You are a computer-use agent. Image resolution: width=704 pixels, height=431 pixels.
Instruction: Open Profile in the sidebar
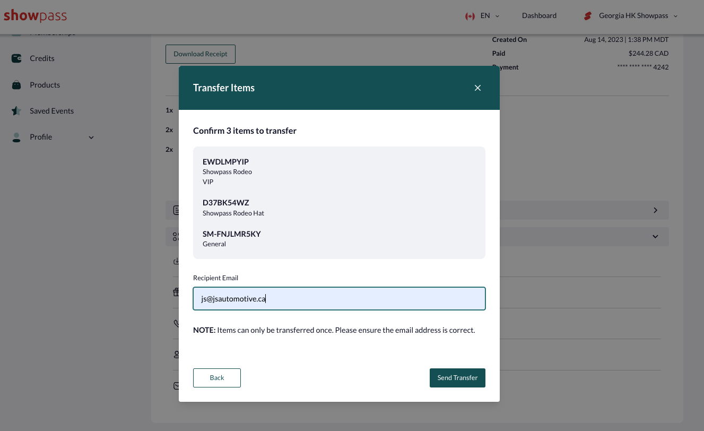click(x=41, y=137)
